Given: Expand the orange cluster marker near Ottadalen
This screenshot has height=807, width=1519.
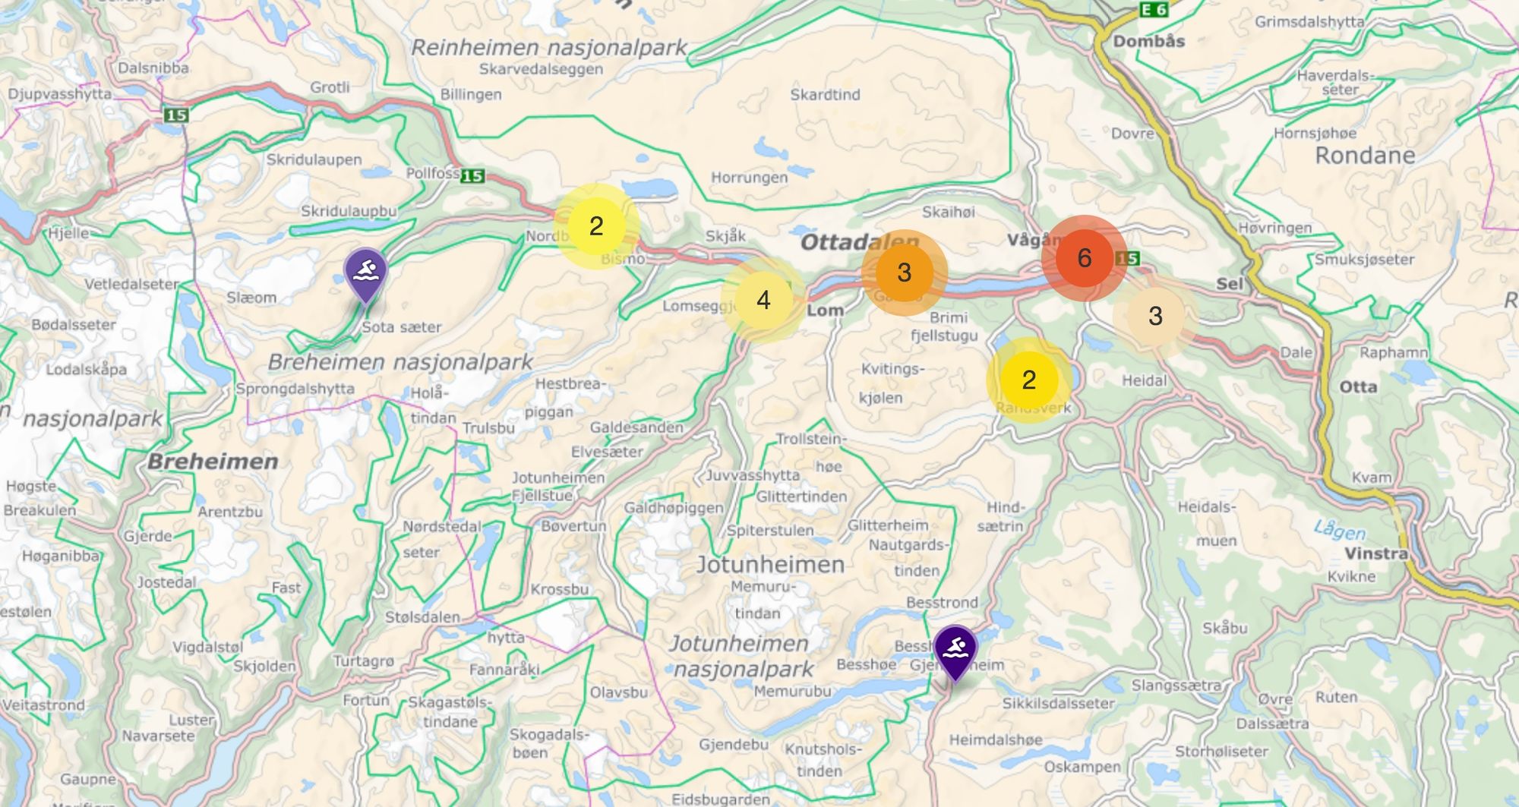Looking at the screenshot, I should coord(904,273).
